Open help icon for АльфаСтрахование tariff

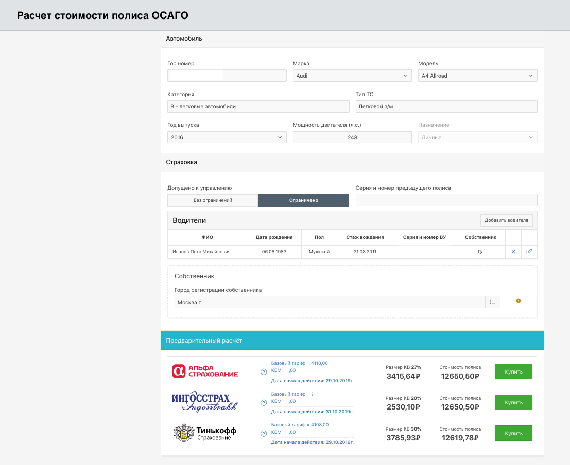click(x=264, y=372)
